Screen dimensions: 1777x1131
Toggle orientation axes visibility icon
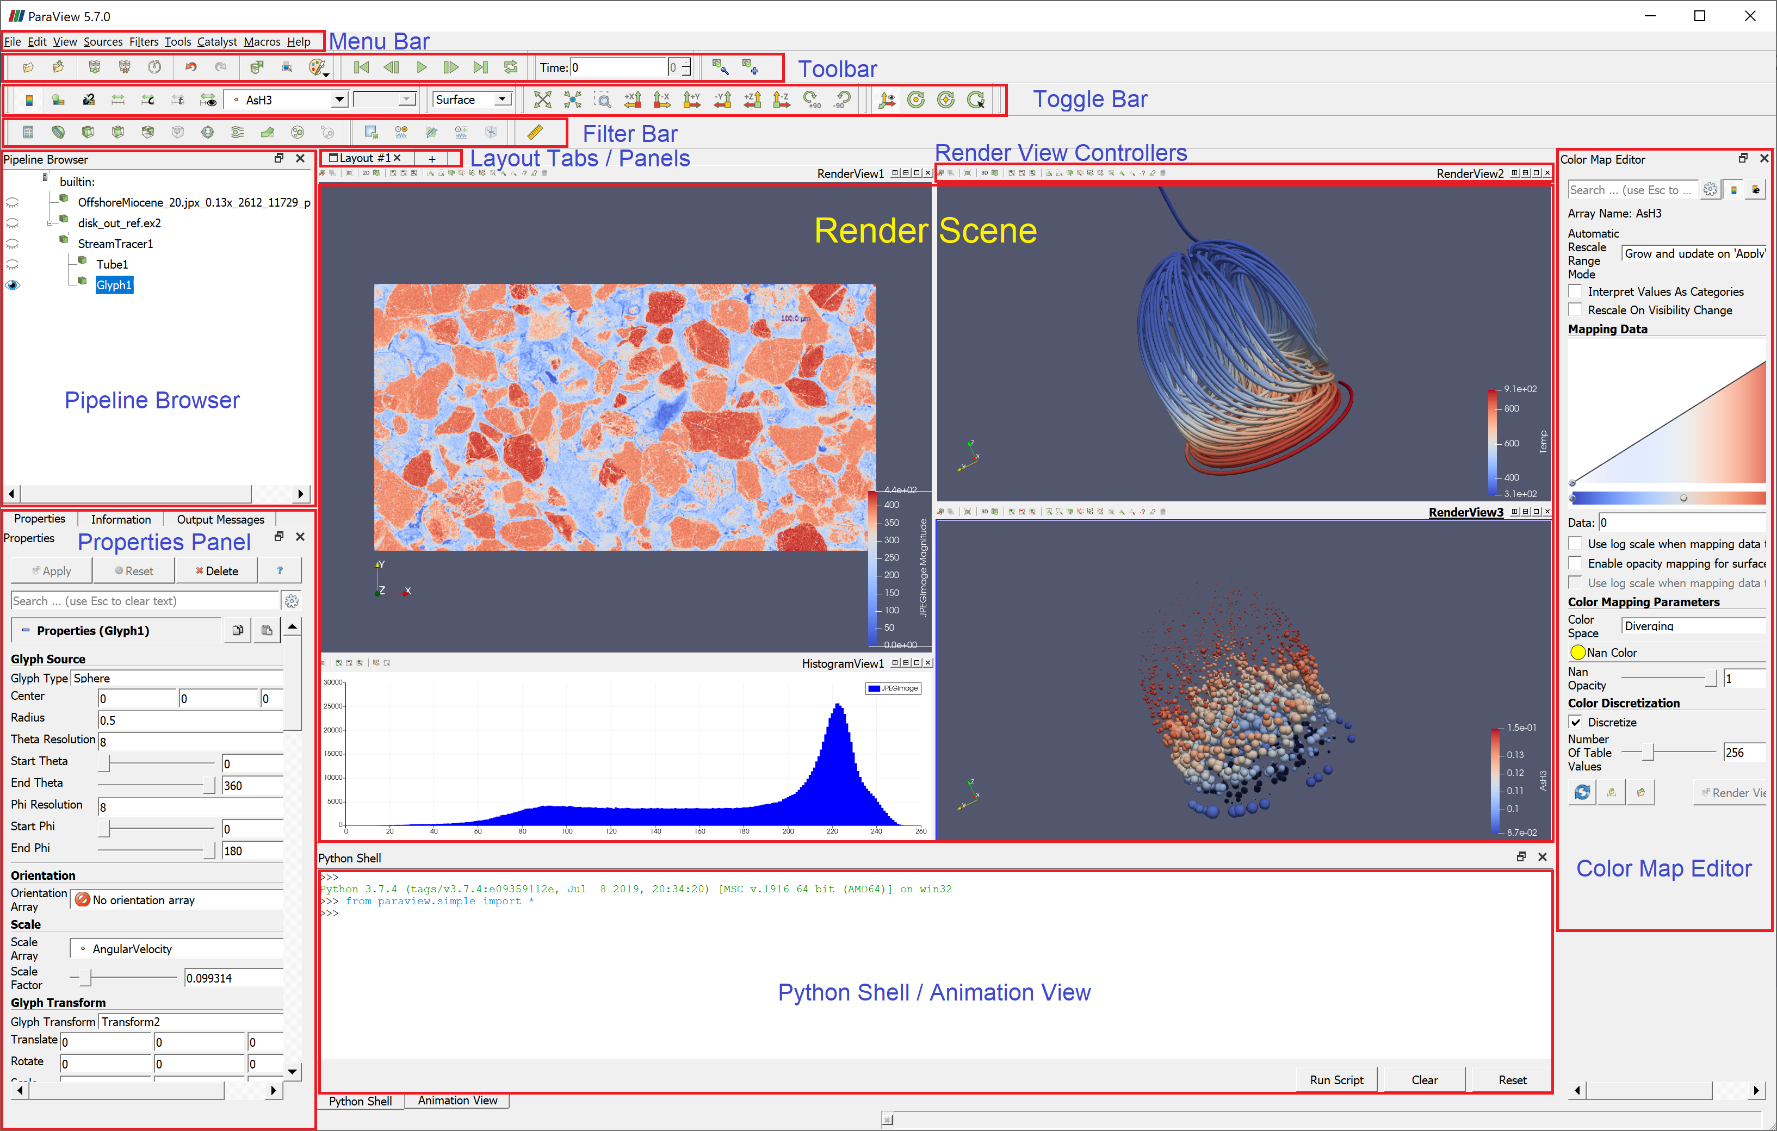(887, 100)
